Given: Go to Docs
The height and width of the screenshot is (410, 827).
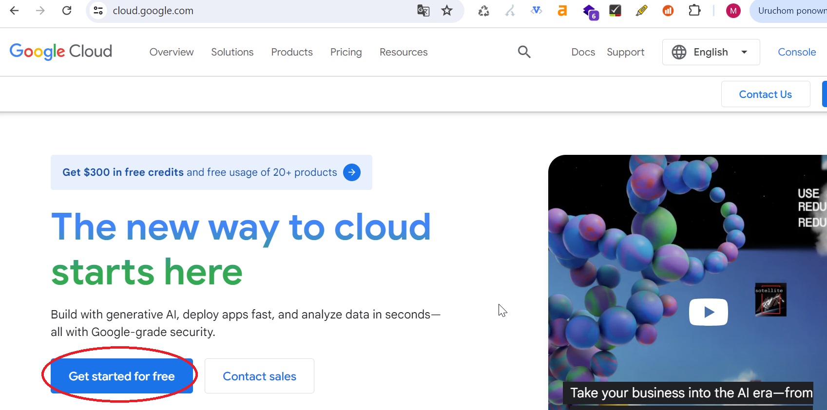Looking at the screenshot, I should [583, 52].
